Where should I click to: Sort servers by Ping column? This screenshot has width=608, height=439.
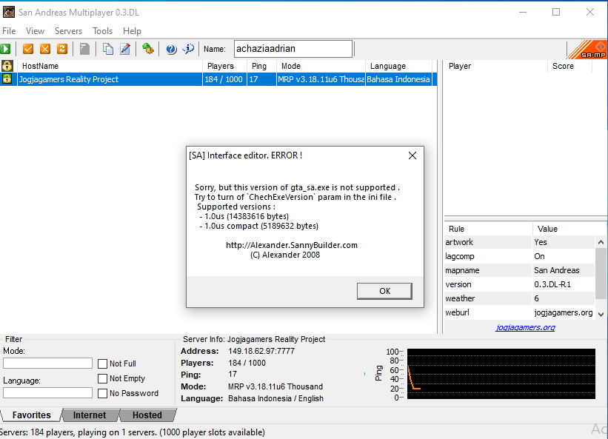click(261, 66)
